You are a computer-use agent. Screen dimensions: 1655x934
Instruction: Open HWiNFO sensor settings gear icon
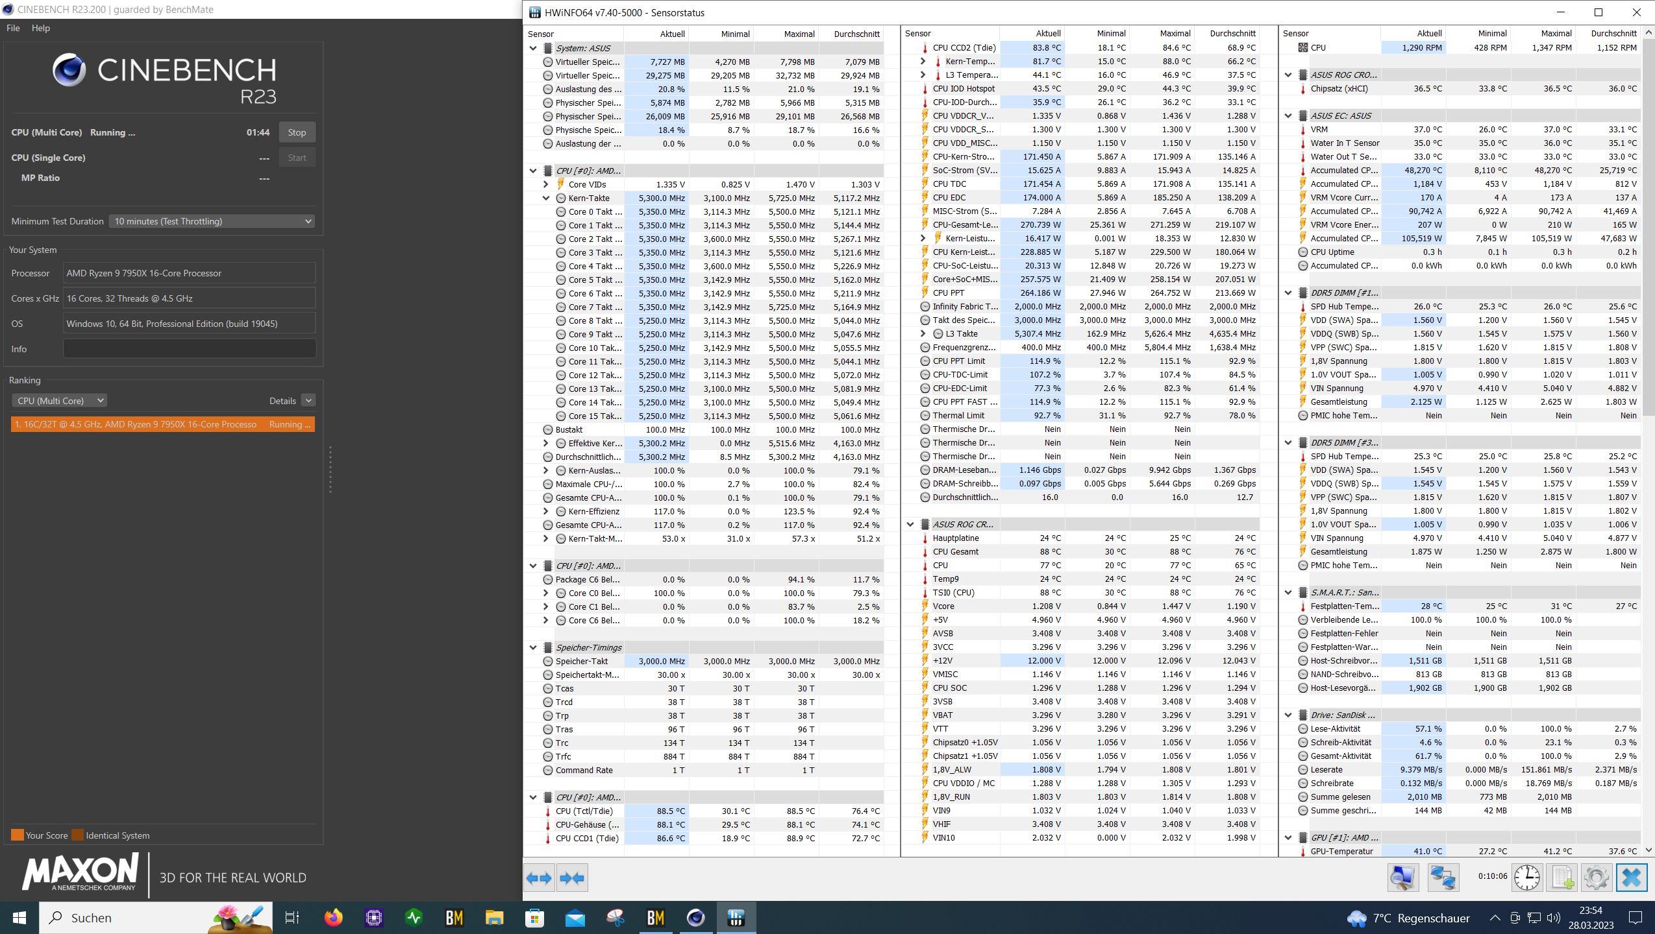tap(1597, 878)
